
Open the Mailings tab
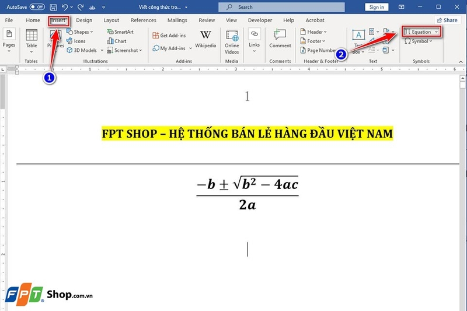click(177, 20)
